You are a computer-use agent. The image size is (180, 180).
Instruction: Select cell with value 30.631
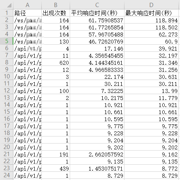[x=151, y=76]
